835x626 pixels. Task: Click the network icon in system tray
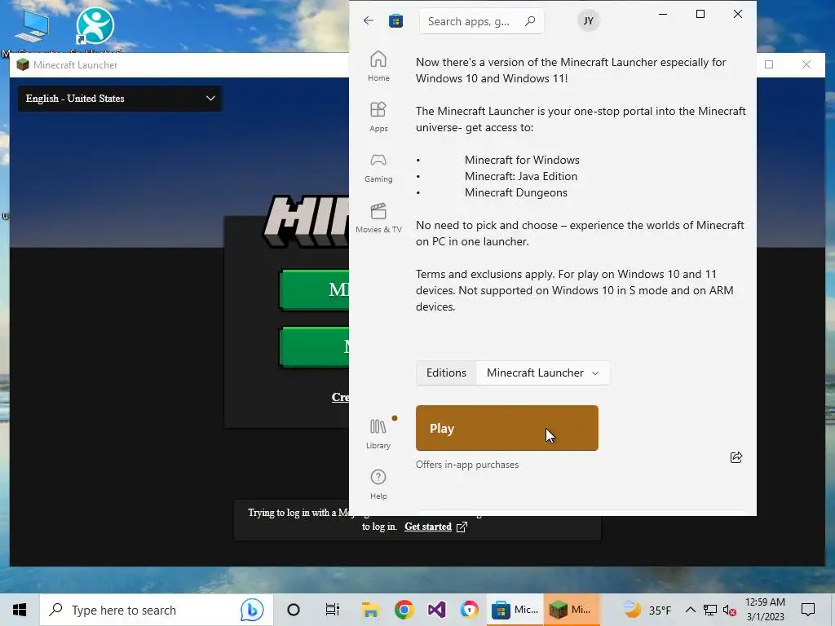[x=710, y=610]
